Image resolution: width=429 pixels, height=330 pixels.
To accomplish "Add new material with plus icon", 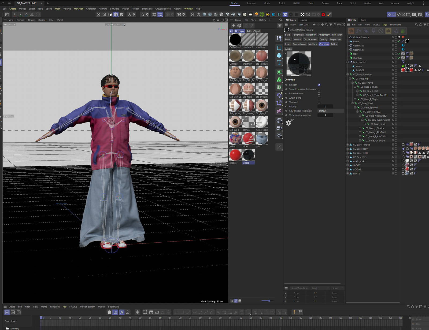I will [233, 26].
